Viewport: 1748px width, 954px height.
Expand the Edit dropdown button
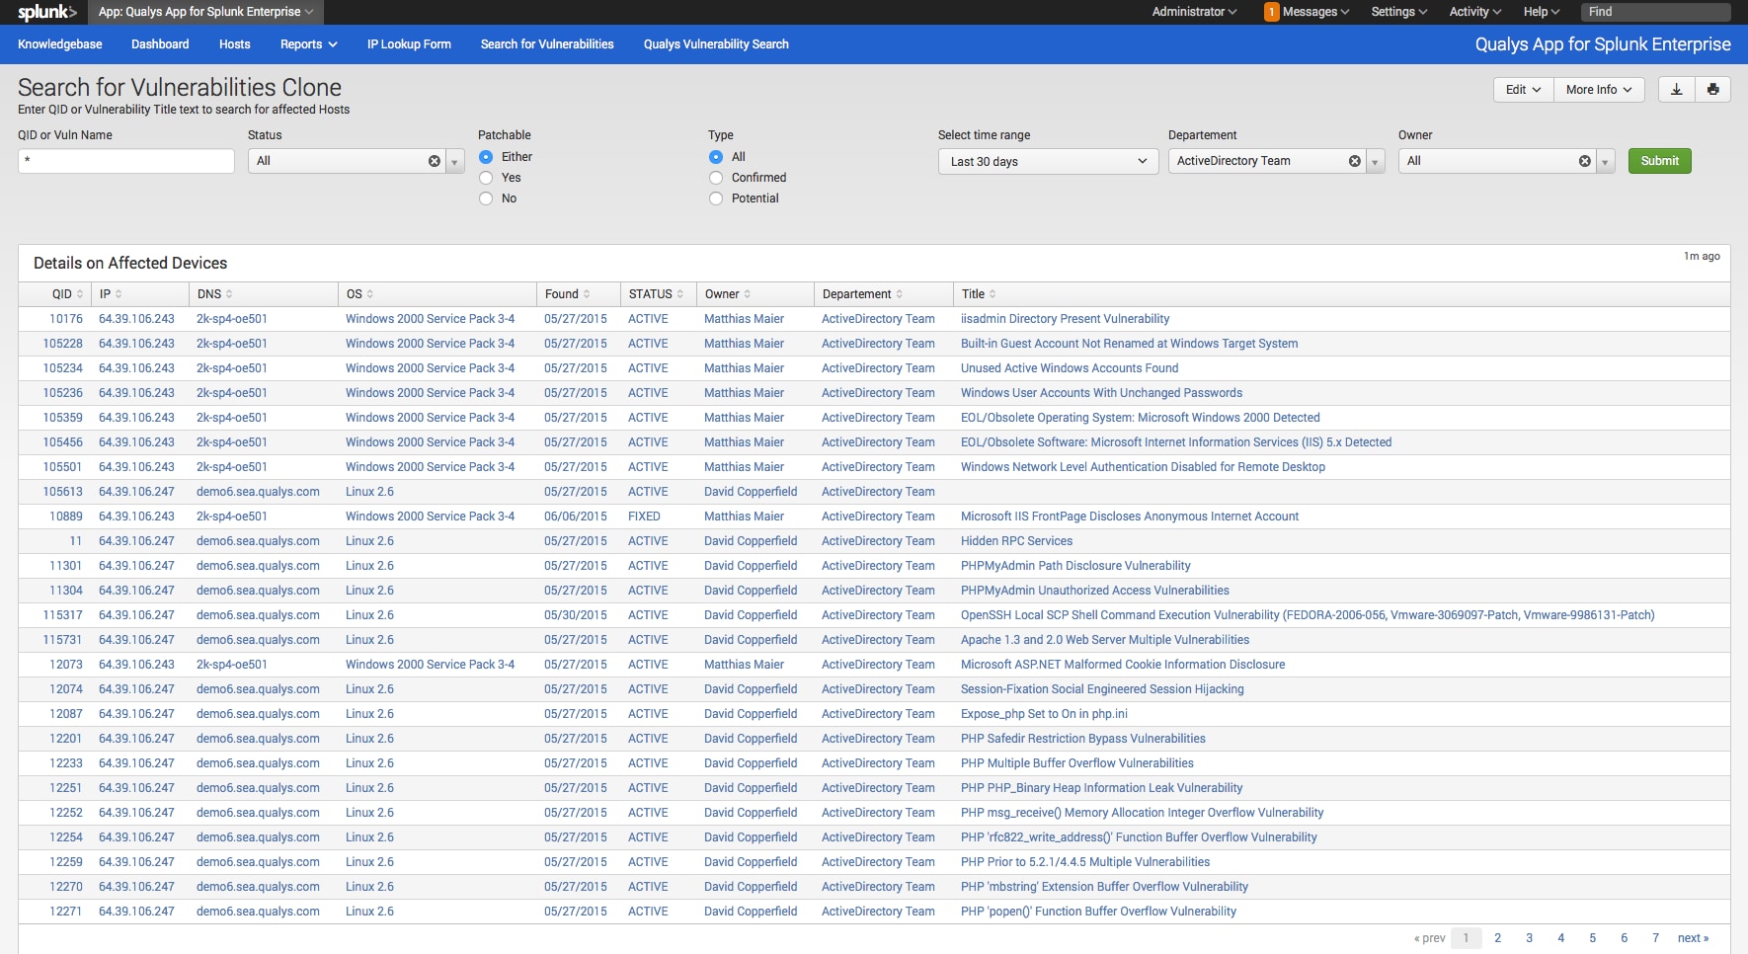pos(1523,90)
